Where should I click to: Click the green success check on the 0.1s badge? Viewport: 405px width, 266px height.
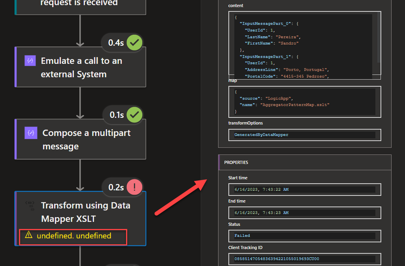coord(134,115)
